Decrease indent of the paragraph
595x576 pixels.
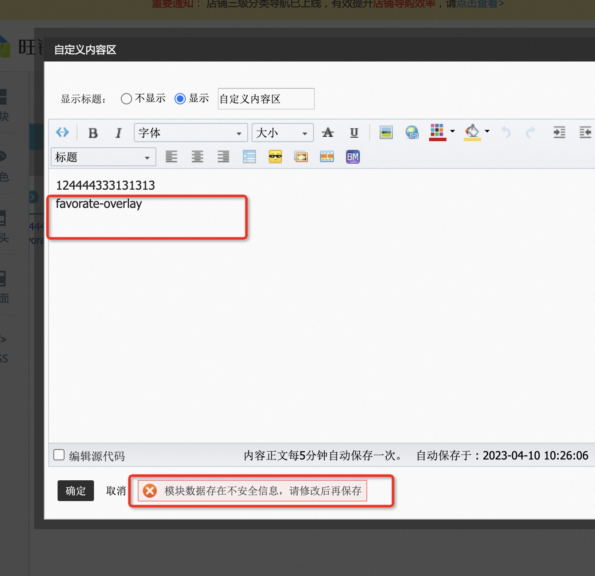click(585, 132)
